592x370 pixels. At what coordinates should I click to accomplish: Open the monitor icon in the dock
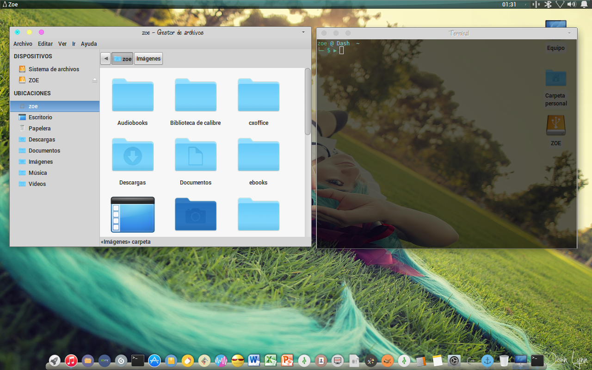click(521, 361)
